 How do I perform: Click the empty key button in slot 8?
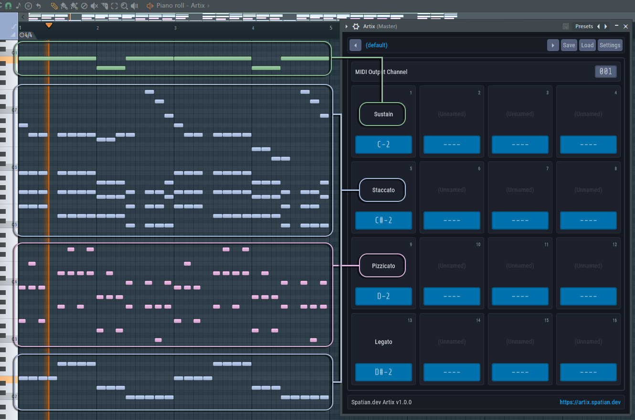[588, 220]
